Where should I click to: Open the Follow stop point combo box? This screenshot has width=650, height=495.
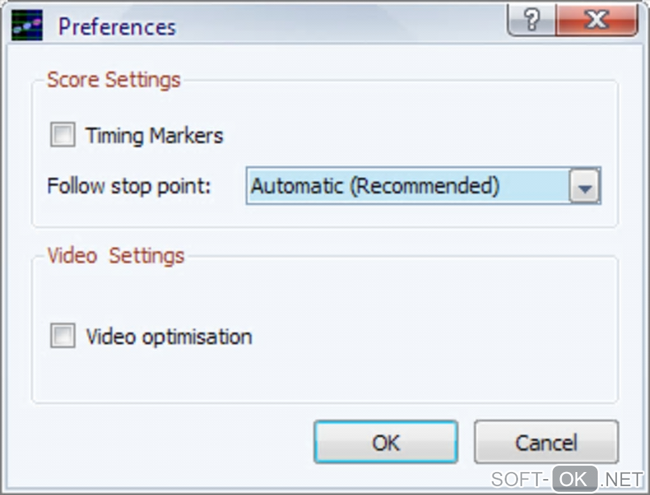(x=408, y=186)
